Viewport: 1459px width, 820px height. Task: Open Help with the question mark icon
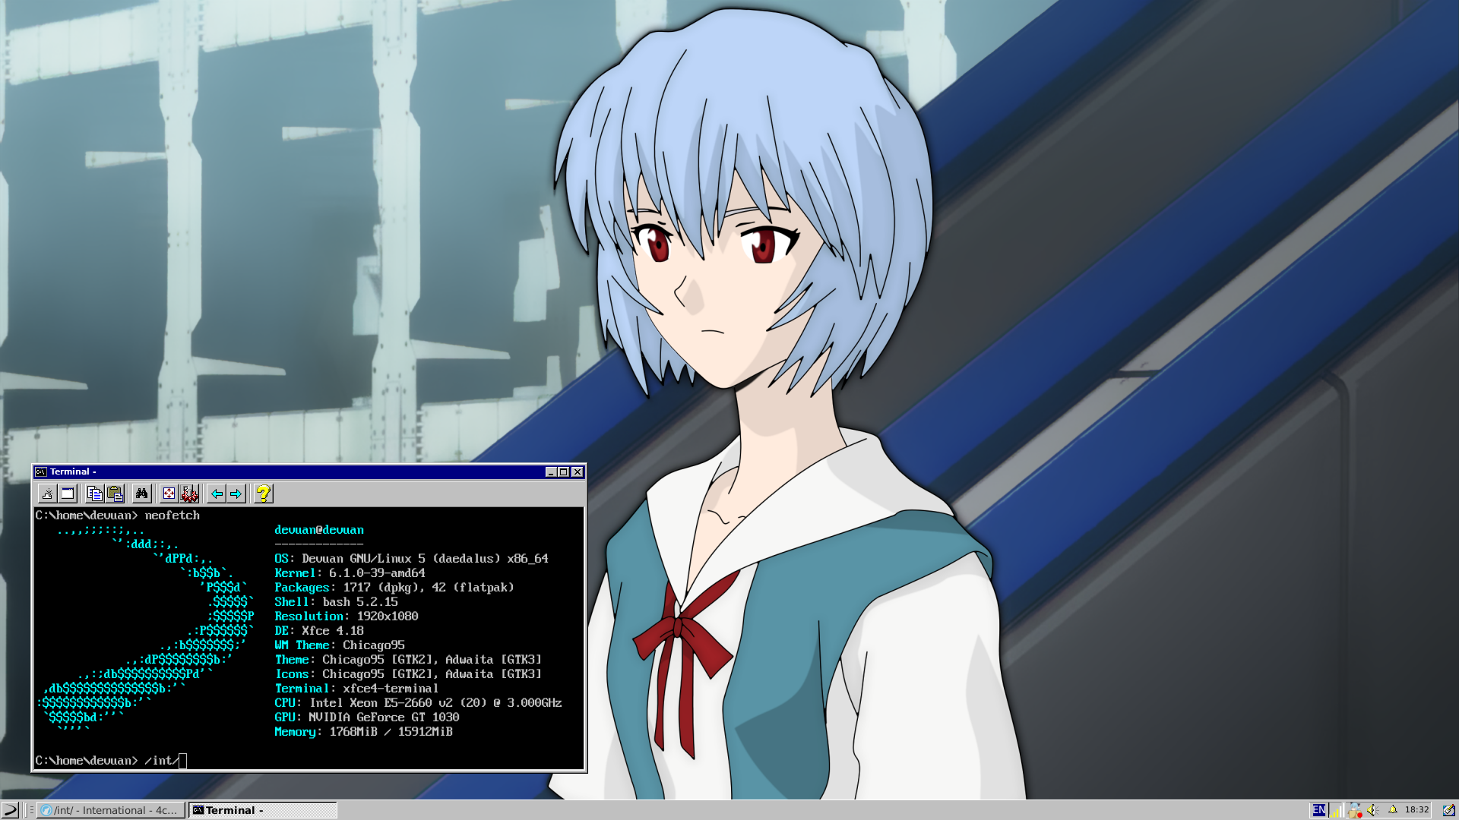(x=263, y=494)
